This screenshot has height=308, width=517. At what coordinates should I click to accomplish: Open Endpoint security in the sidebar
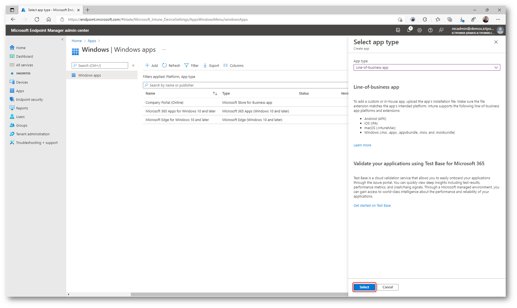click(x=29, y=99)
